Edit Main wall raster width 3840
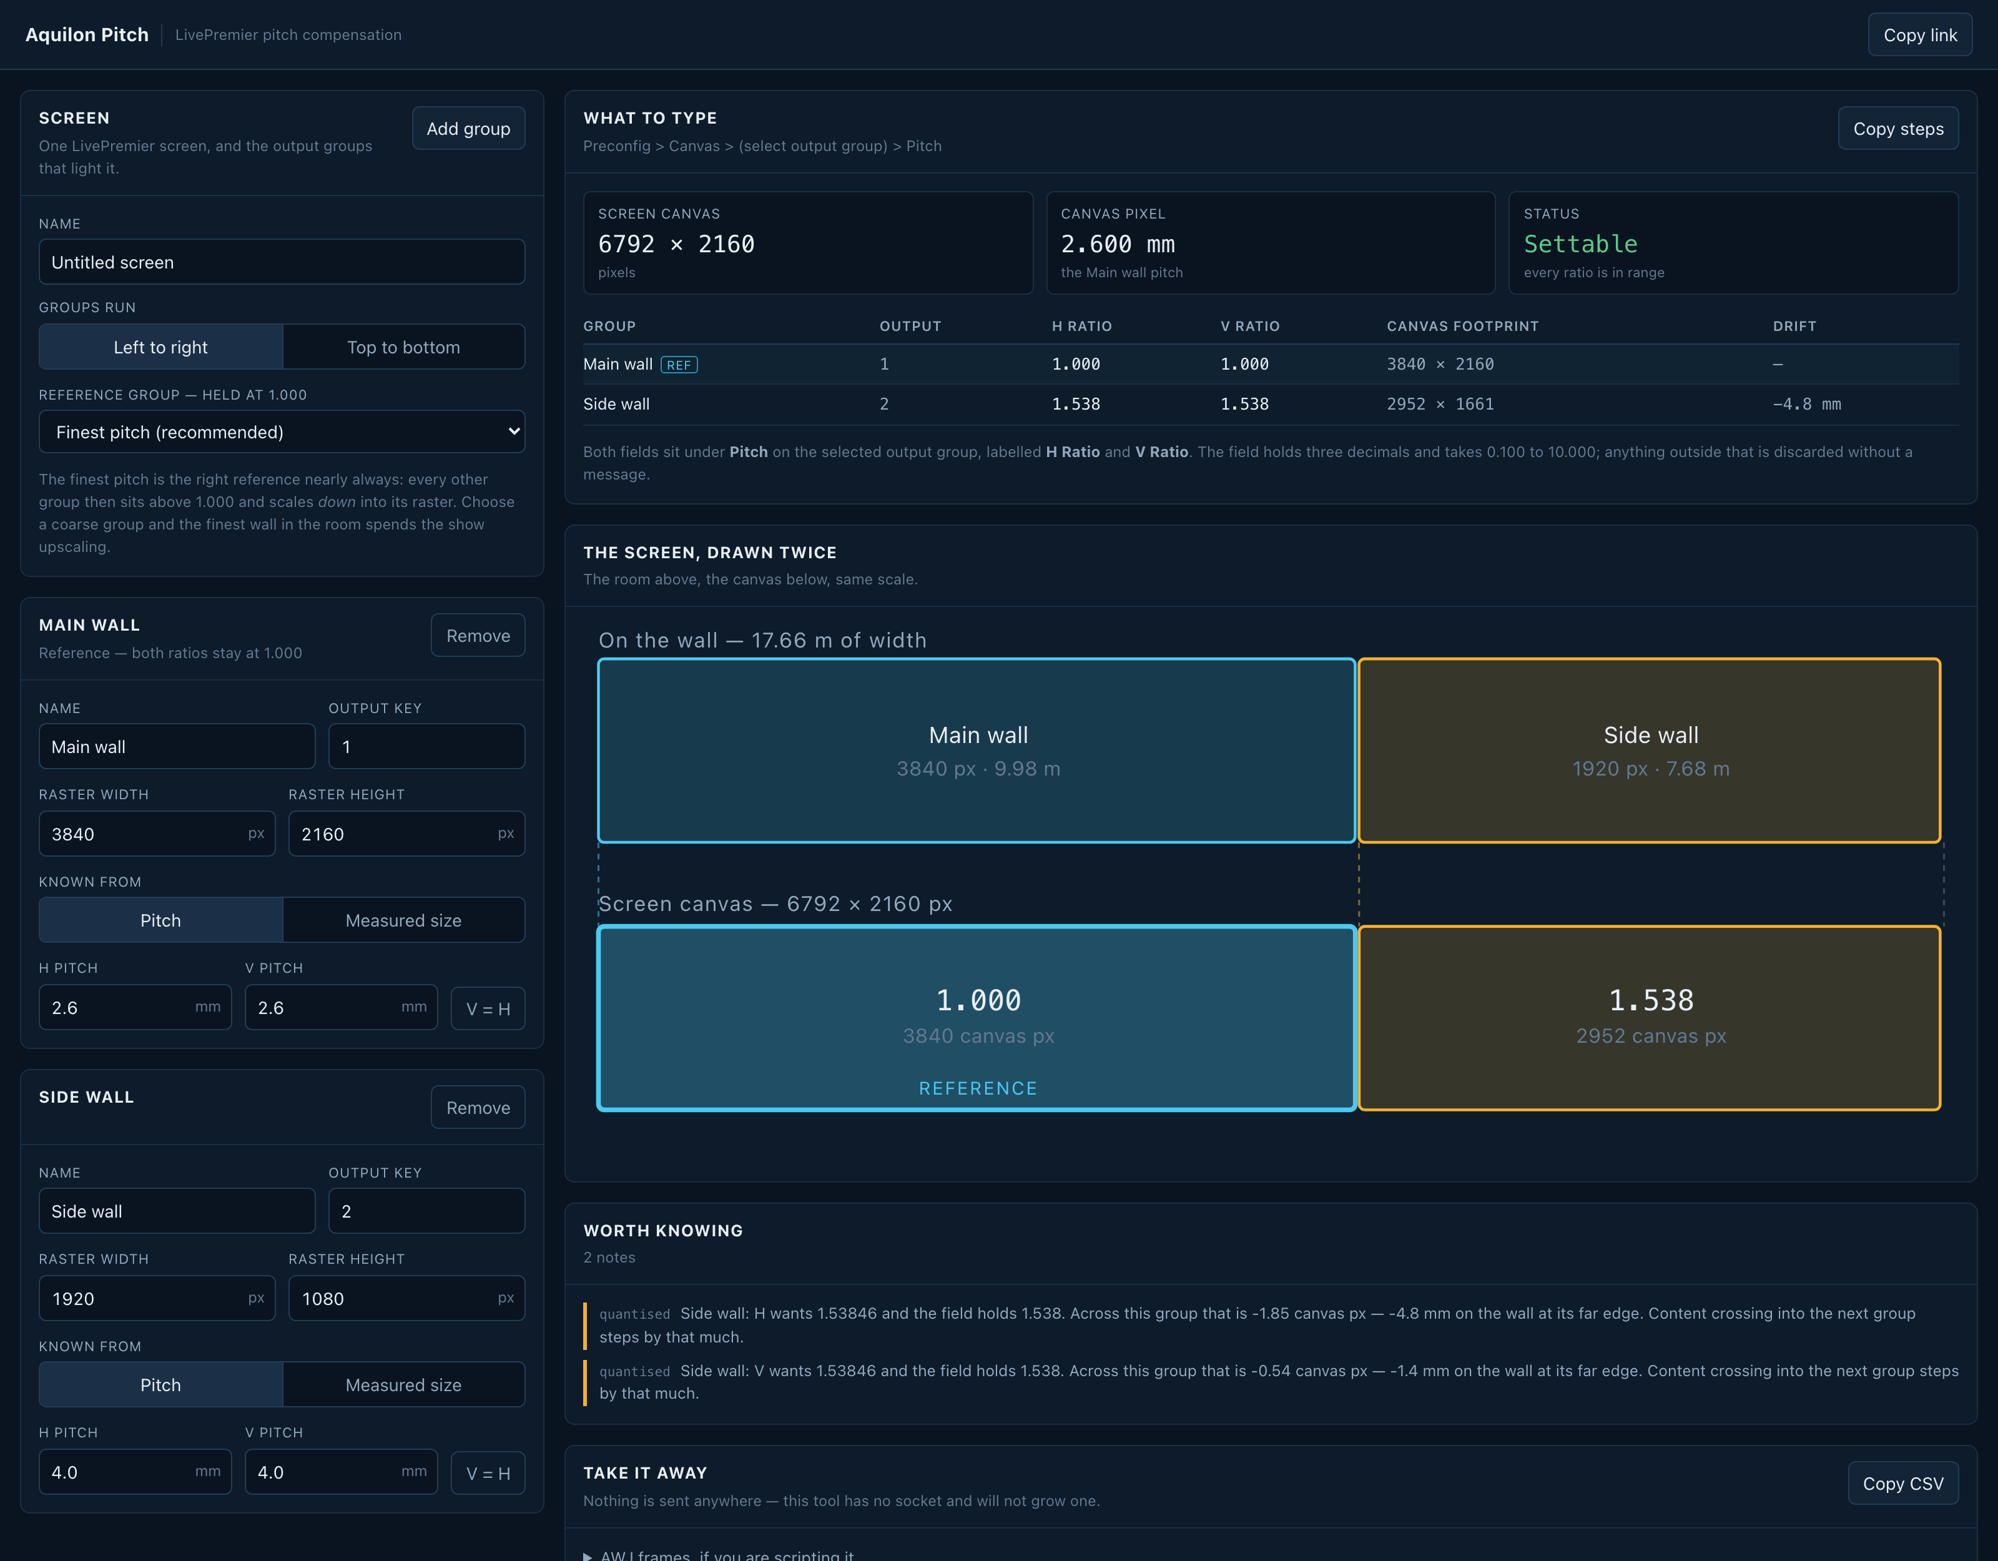The width and height of the screenshot is (1998, 1561). [x=157, y=834]
